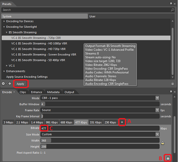Image resolution: width=178 pixels, height=162 pixels.
Task: Click the Encode panel scroll up arrow
Action: click(175, 96)
